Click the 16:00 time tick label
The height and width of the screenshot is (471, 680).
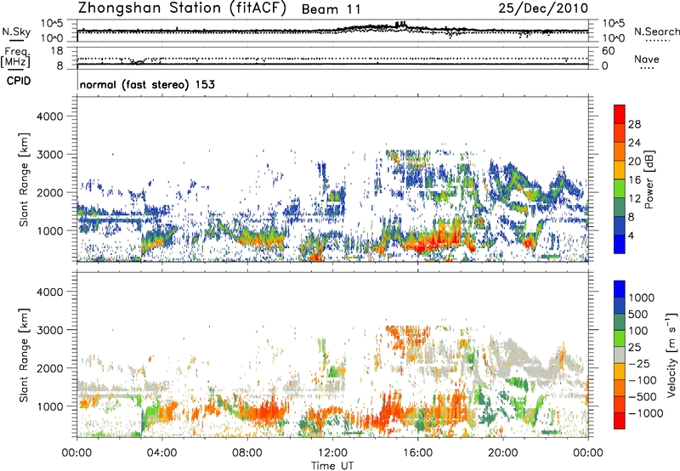coord(417,453)
